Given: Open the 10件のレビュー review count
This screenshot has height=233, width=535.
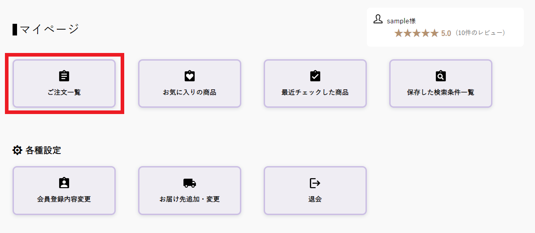Looking at the screenshot, I should point(479,33).
